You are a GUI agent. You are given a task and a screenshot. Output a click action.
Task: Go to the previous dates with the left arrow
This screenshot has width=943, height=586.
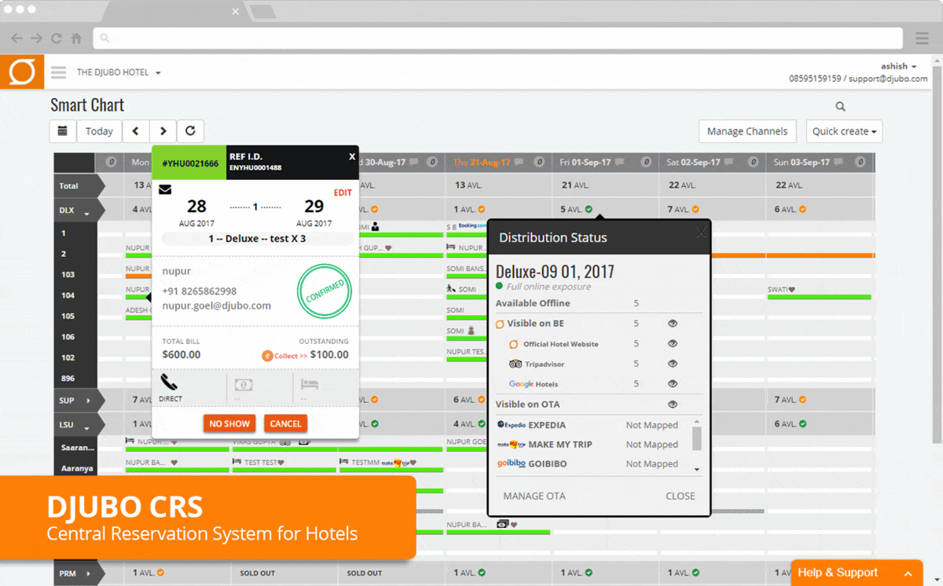(x=135, y=131)
